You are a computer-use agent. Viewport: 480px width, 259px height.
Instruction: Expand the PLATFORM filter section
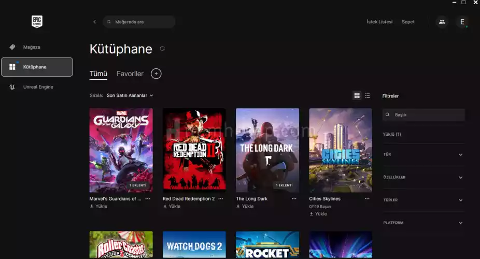pyautogui.click(x=423, y=223)
